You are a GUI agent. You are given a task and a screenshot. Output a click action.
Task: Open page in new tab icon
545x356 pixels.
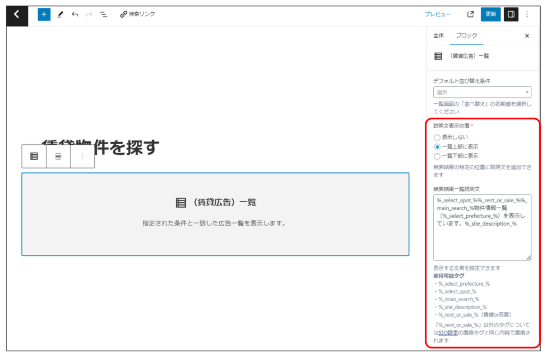pos(470,14)
